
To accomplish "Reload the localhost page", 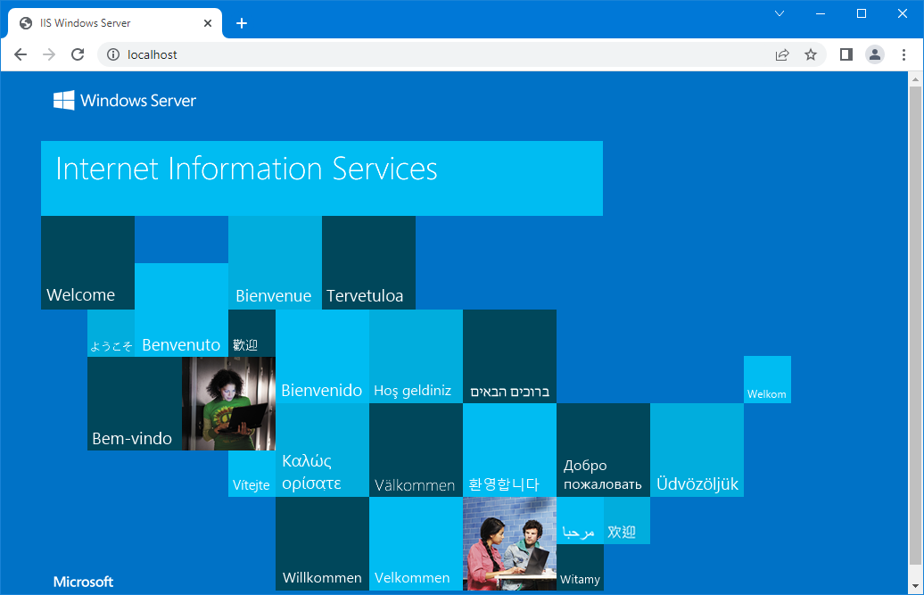I will 78,54.
